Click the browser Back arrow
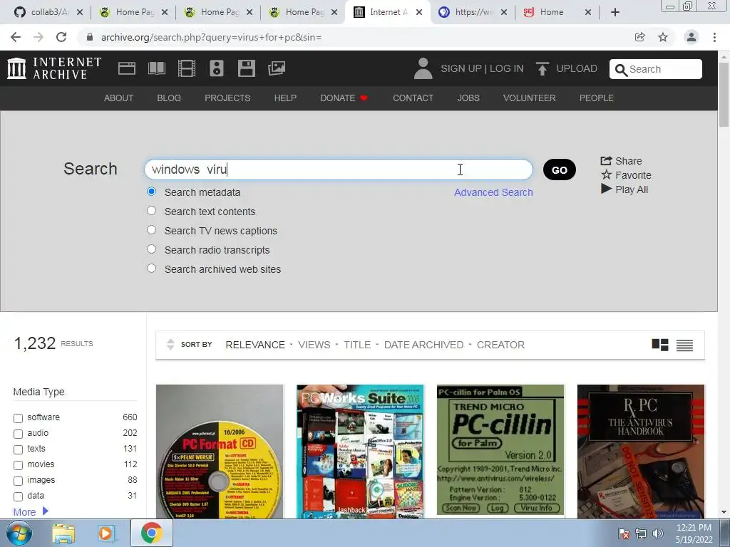The width and height of the screenshot is (730, 547). pos(16,37)
